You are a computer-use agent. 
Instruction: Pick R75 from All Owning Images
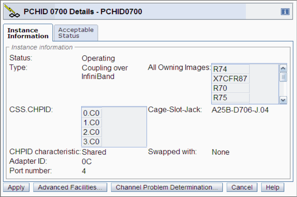pyautogui.click(x=230, y=97)
